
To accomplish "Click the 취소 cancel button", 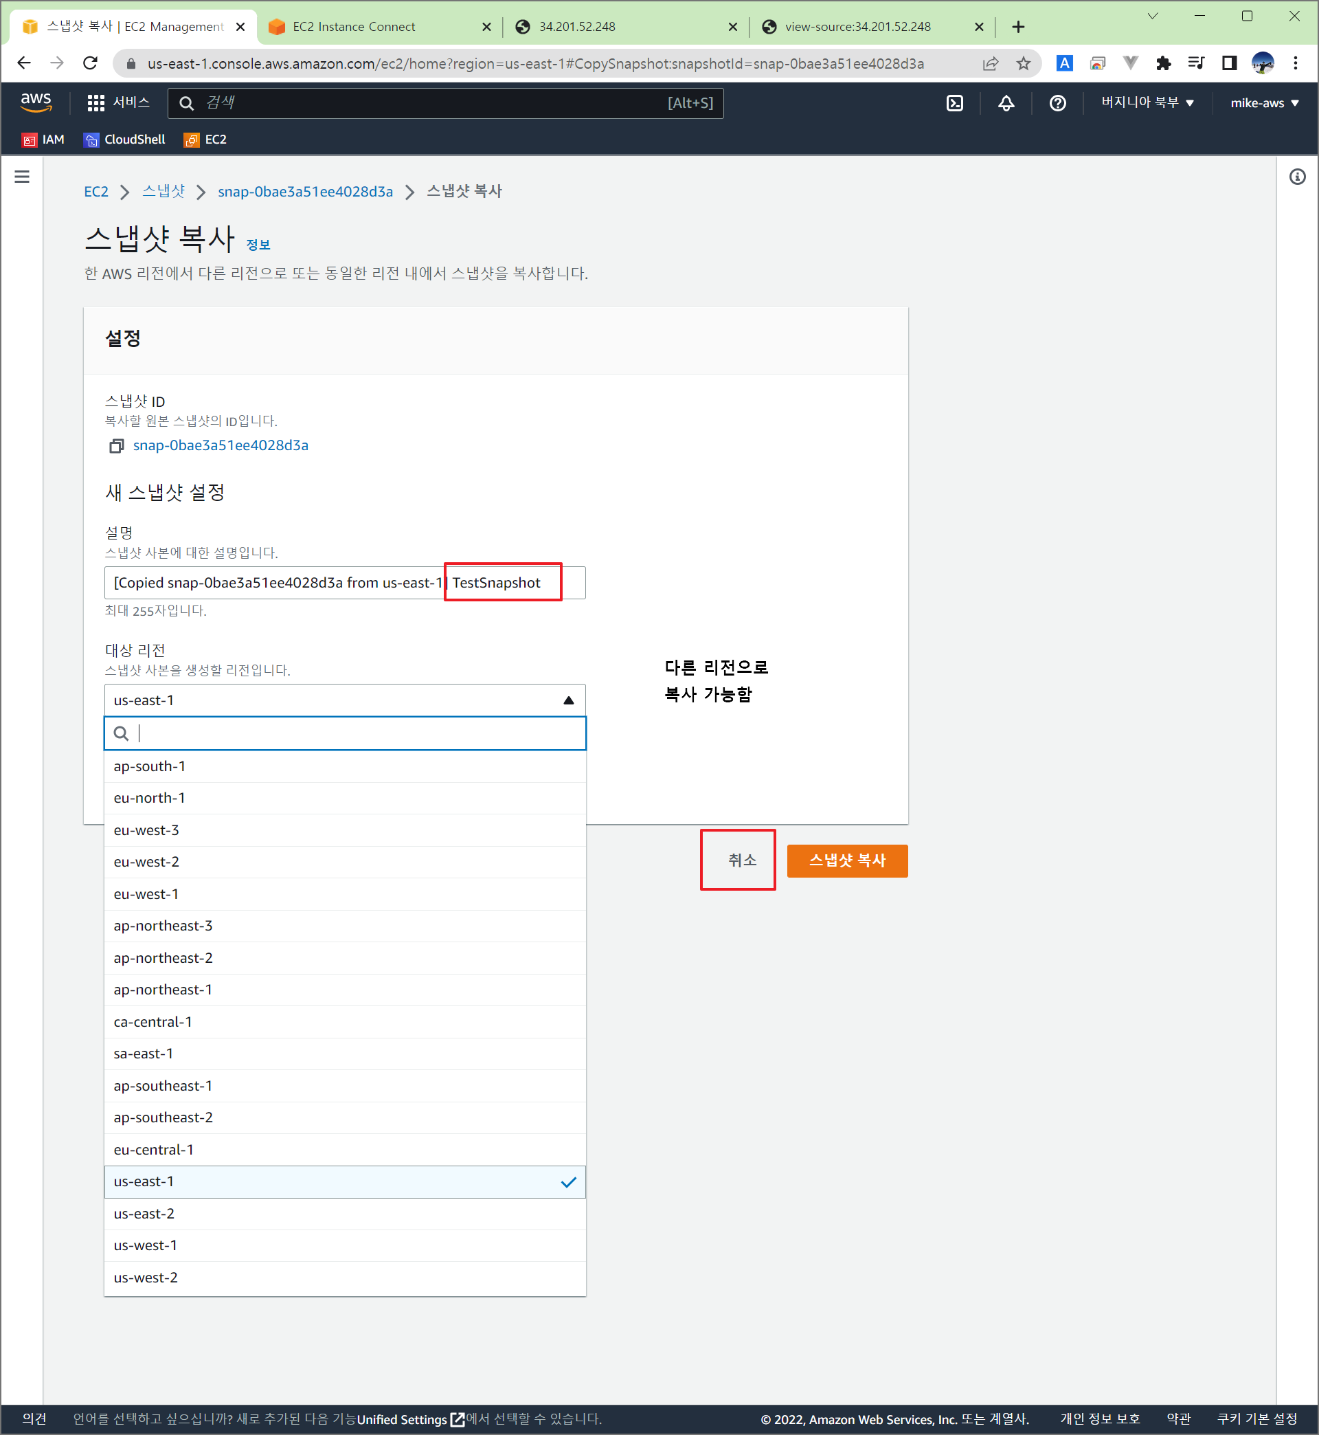I will click(x=741, y=860).
